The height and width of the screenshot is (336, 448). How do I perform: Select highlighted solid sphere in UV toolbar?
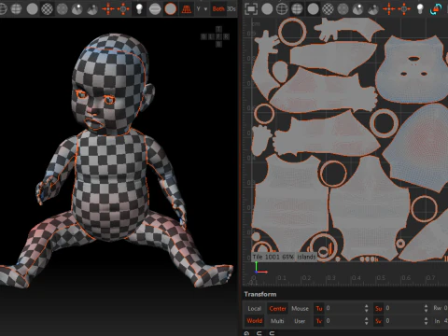313,9
